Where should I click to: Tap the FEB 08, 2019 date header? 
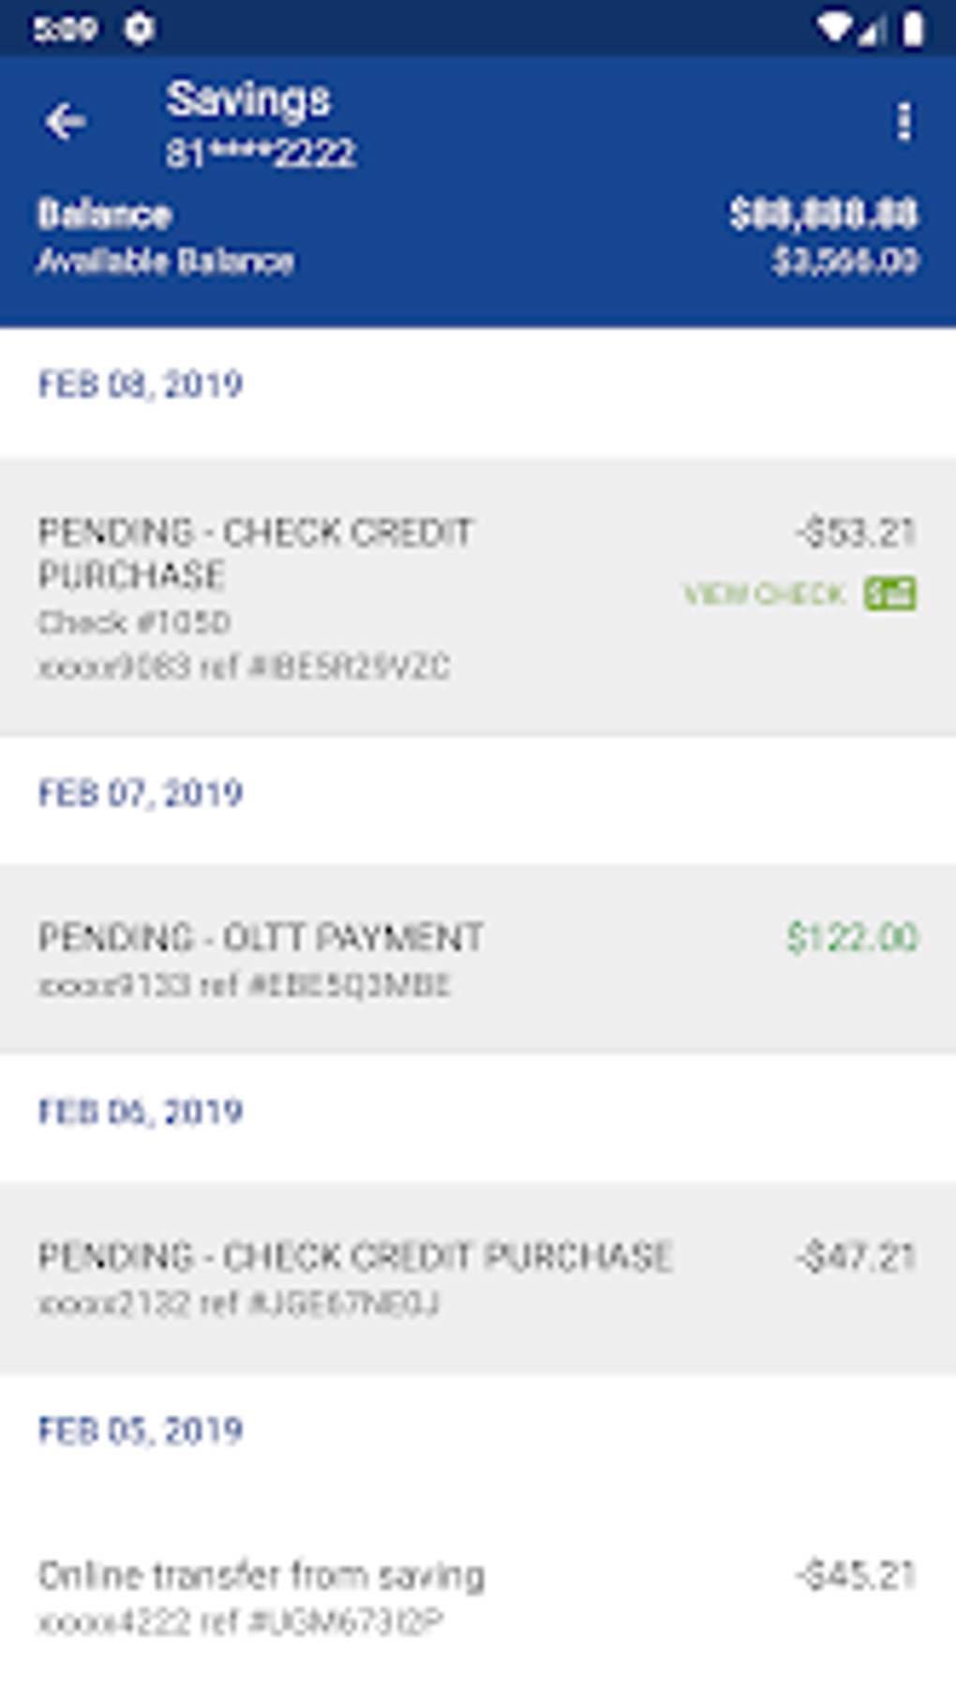coord(141,384)
